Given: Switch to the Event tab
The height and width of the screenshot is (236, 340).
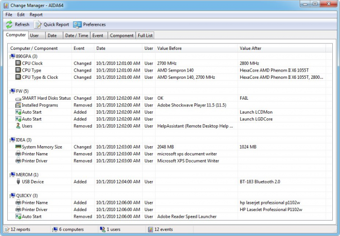Looking at the screenshot, I should 99,35.
